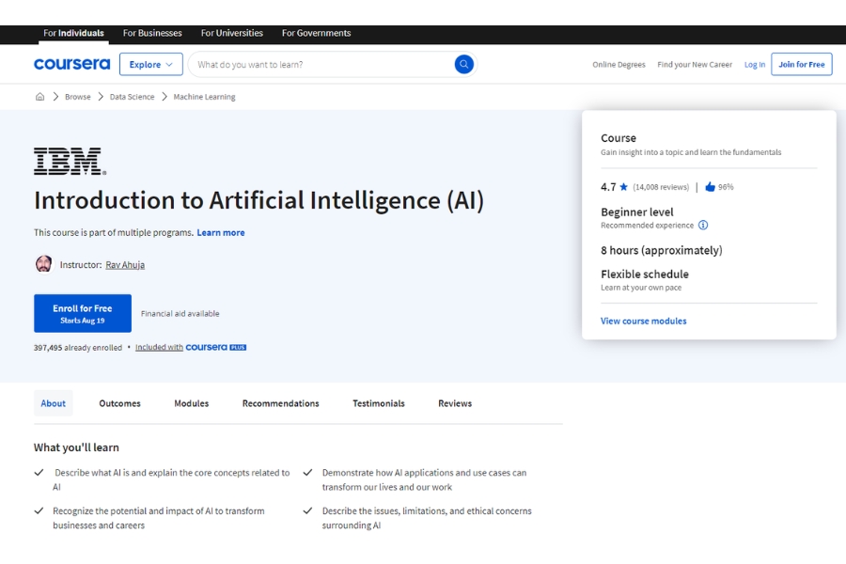Click the Coursera logo
Image resolution: width=846 pixels, height=564 pixels.
71,64
